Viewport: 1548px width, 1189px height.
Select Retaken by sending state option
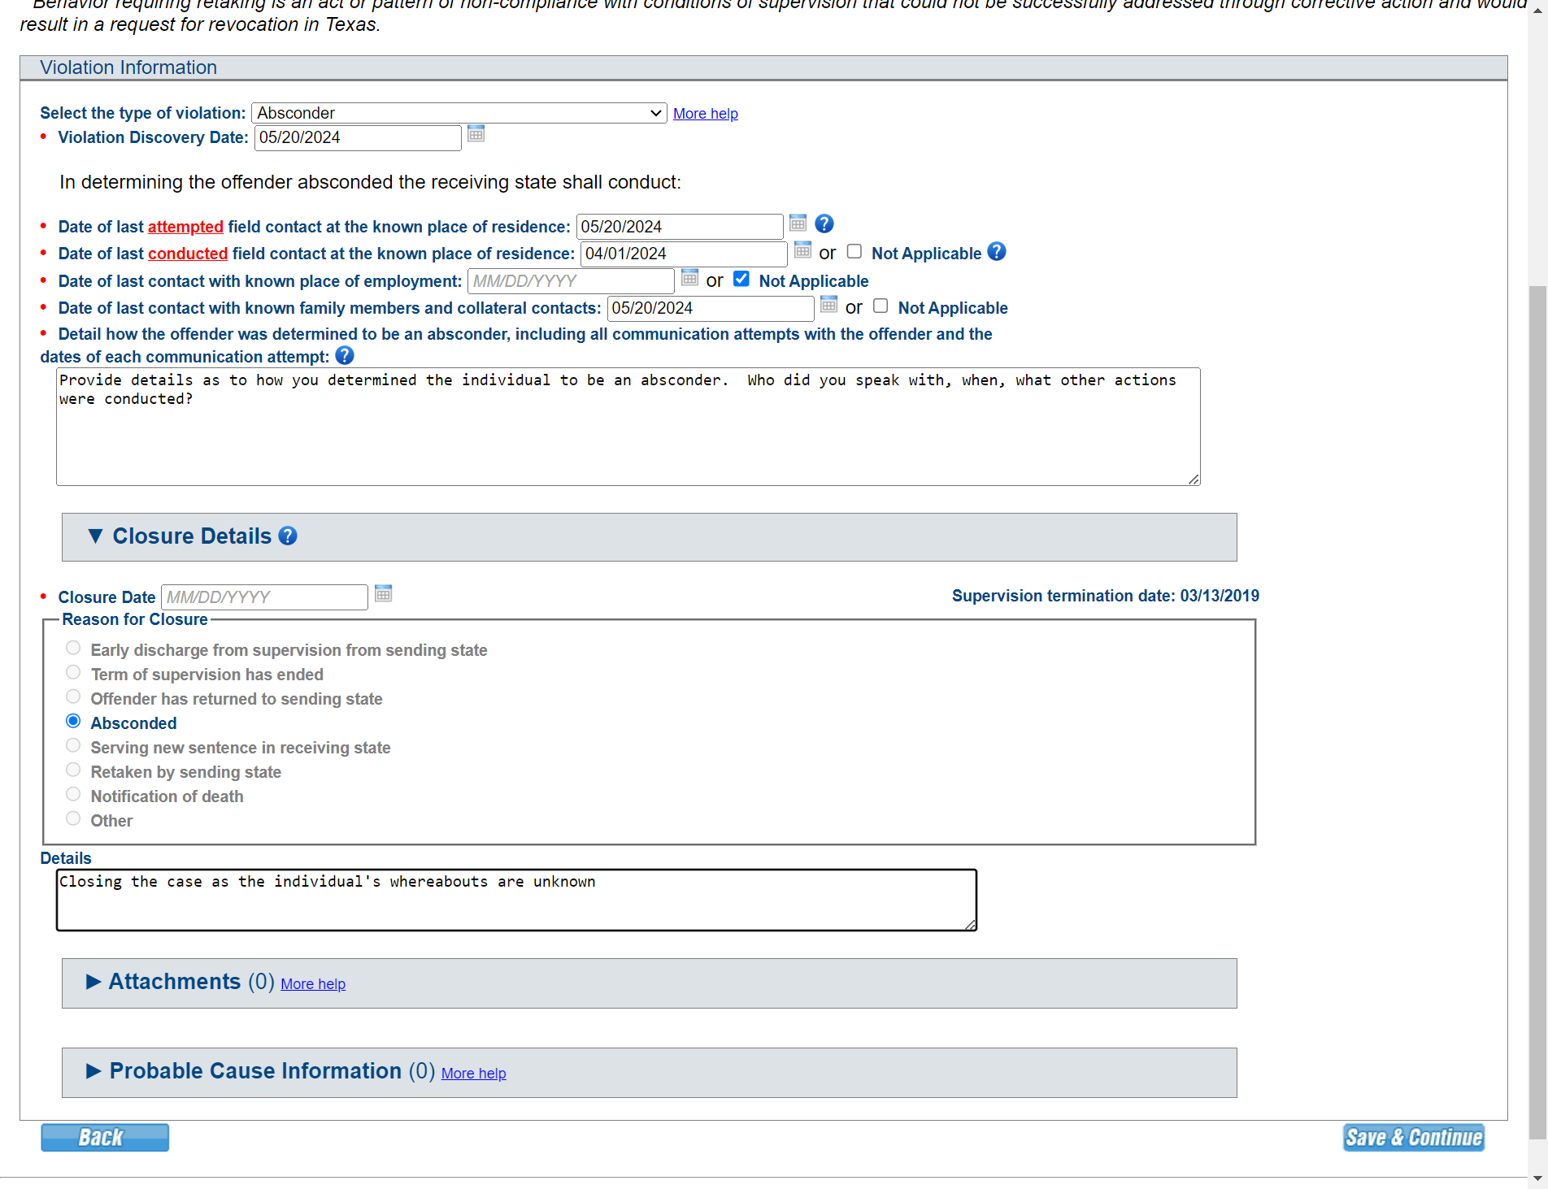pos(73,770)
